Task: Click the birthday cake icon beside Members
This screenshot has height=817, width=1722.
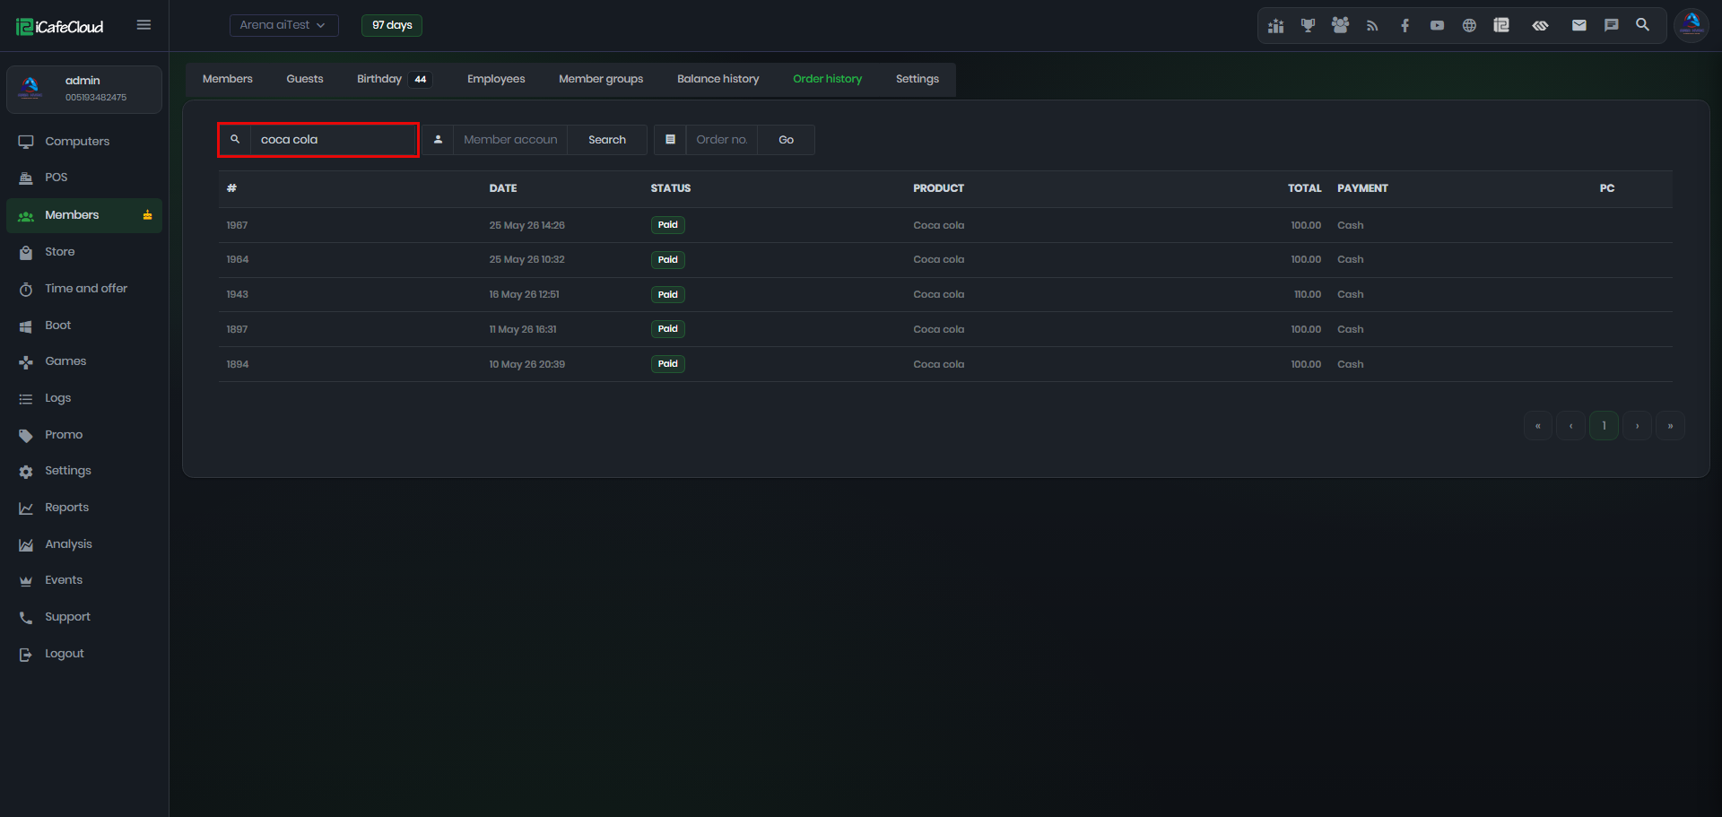Action: [x=147, y=215]
